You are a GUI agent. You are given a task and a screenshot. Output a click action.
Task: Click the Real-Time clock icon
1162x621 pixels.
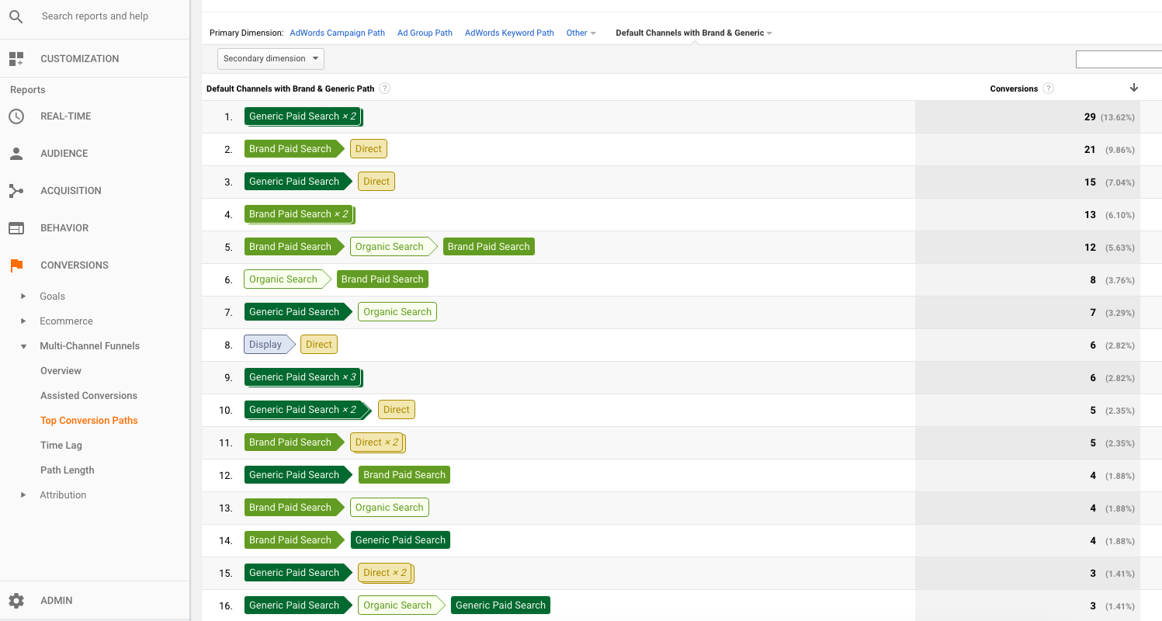[16, 116]
